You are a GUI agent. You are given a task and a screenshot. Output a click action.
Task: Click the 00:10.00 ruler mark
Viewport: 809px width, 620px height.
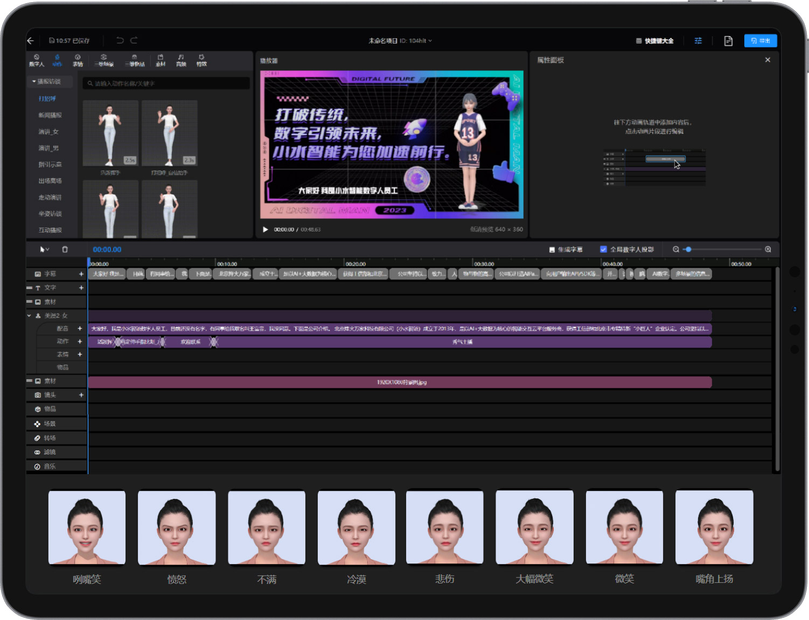pyautogui.click(x=227, y=264)
